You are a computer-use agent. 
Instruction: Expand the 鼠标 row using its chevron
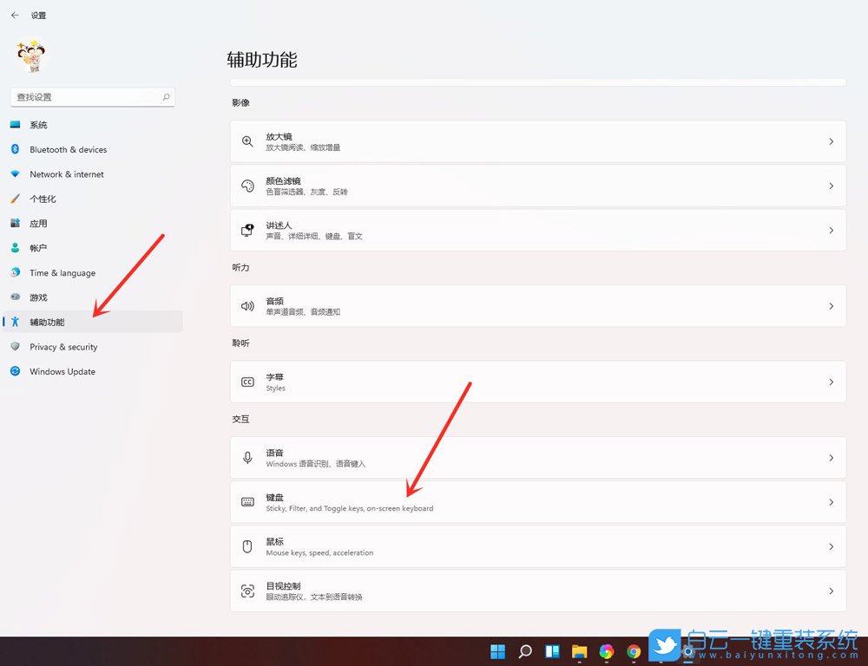[x=831, y=546]
